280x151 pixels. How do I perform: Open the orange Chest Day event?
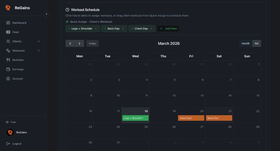191,118
